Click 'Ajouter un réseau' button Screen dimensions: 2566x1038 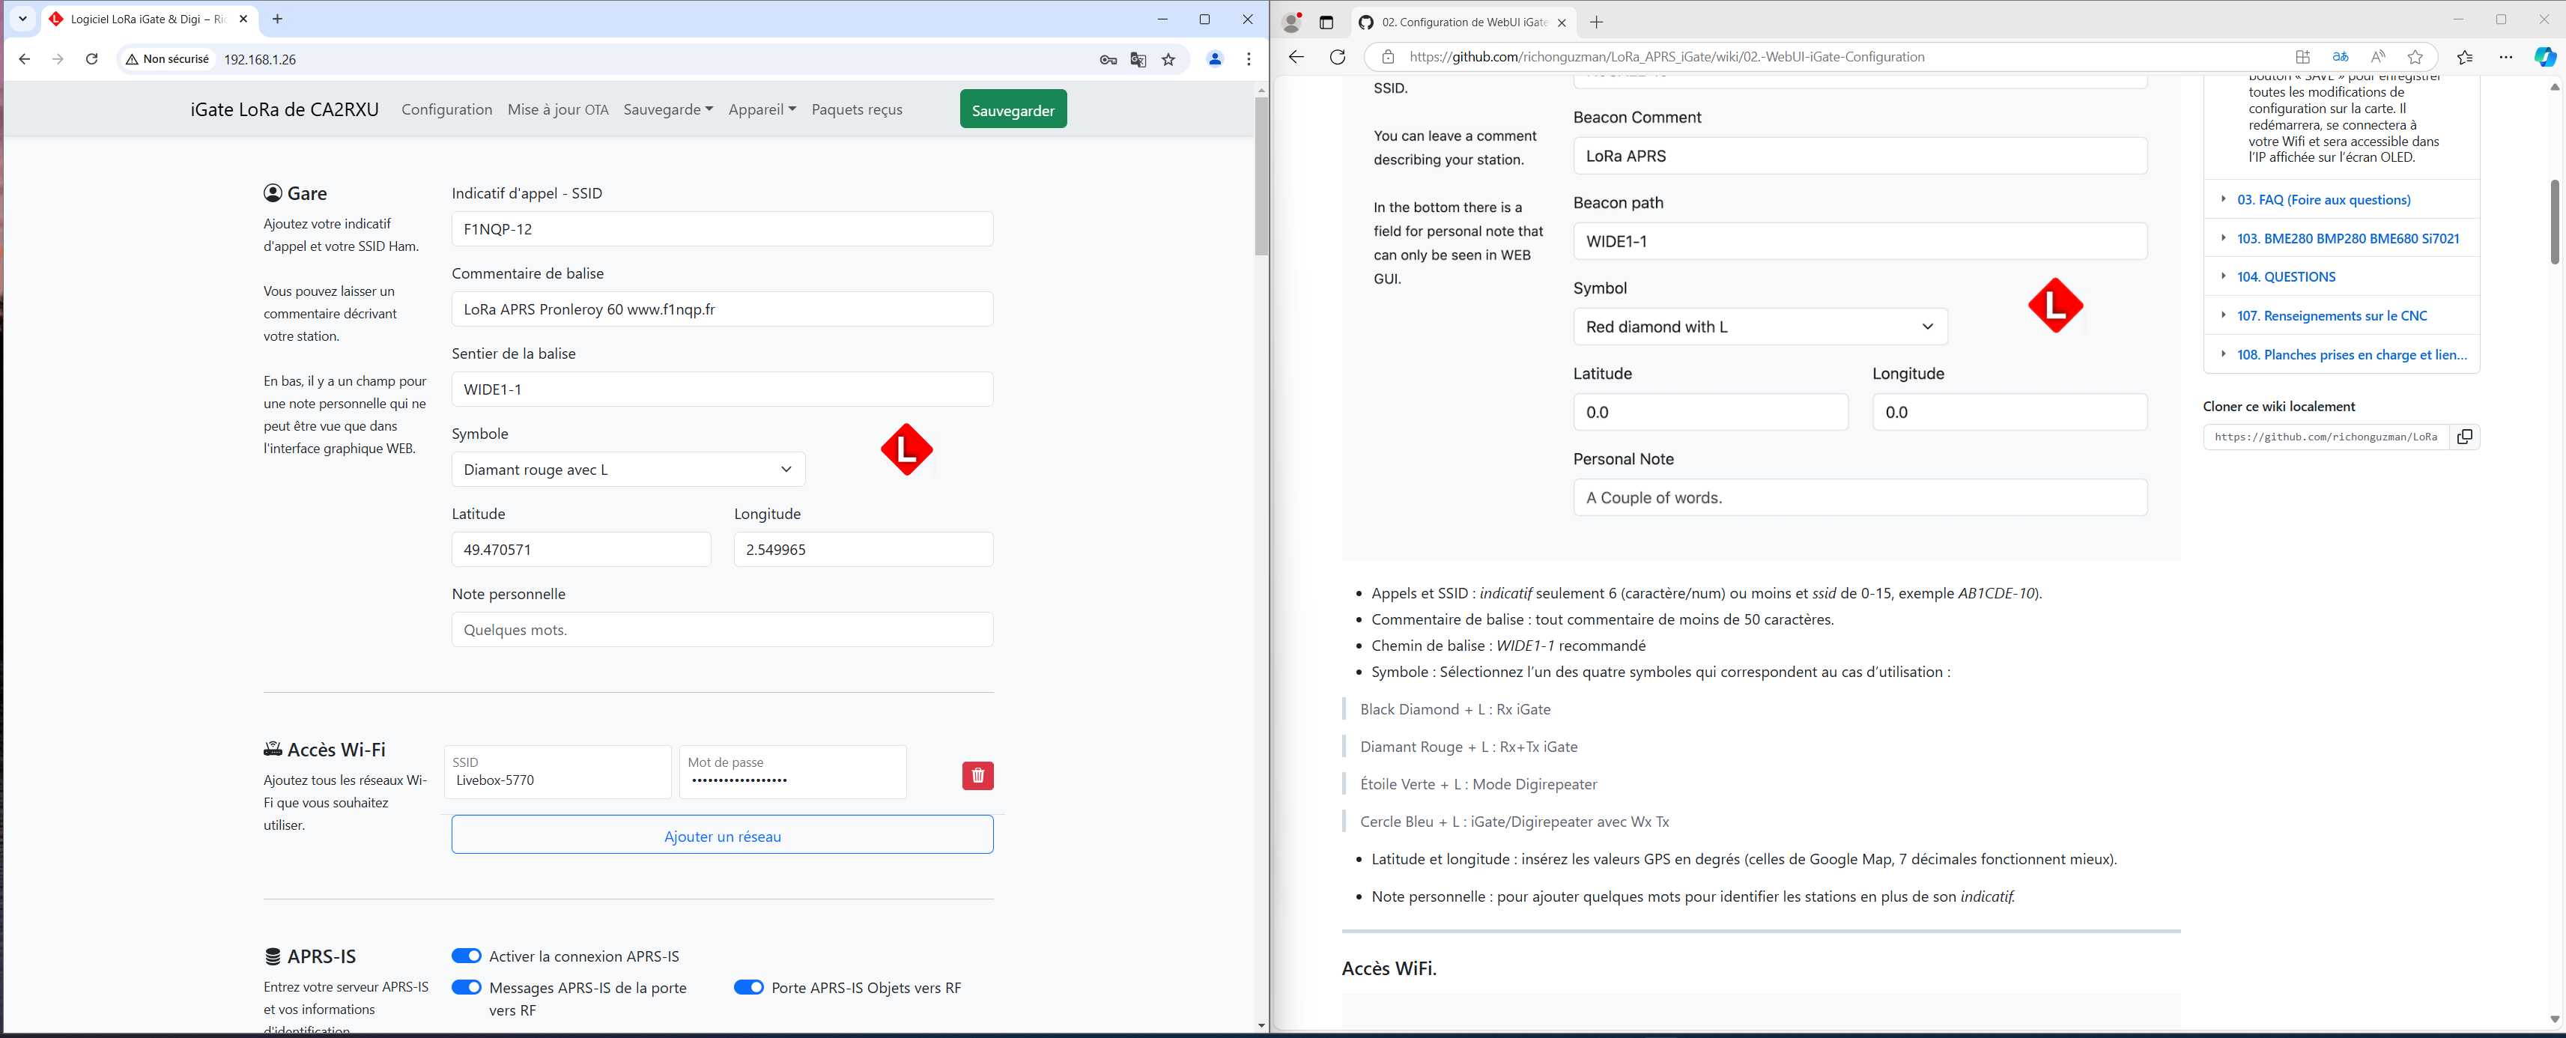(722, 835)
